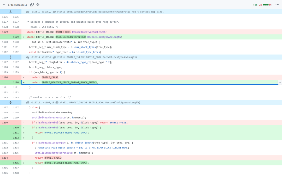Click added line number 1179
This screenshot has height=174, width=282.
[x=16, y=37]
